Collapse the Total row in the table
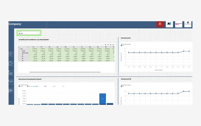Image resolution: width=201 pixels, height=126 pixels. 19,49
